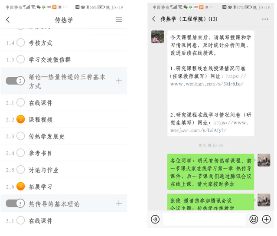Expand chapter 2 绪论 with plus icon
The height and width of the screenshot is (236, 277).
coord(119,81)
